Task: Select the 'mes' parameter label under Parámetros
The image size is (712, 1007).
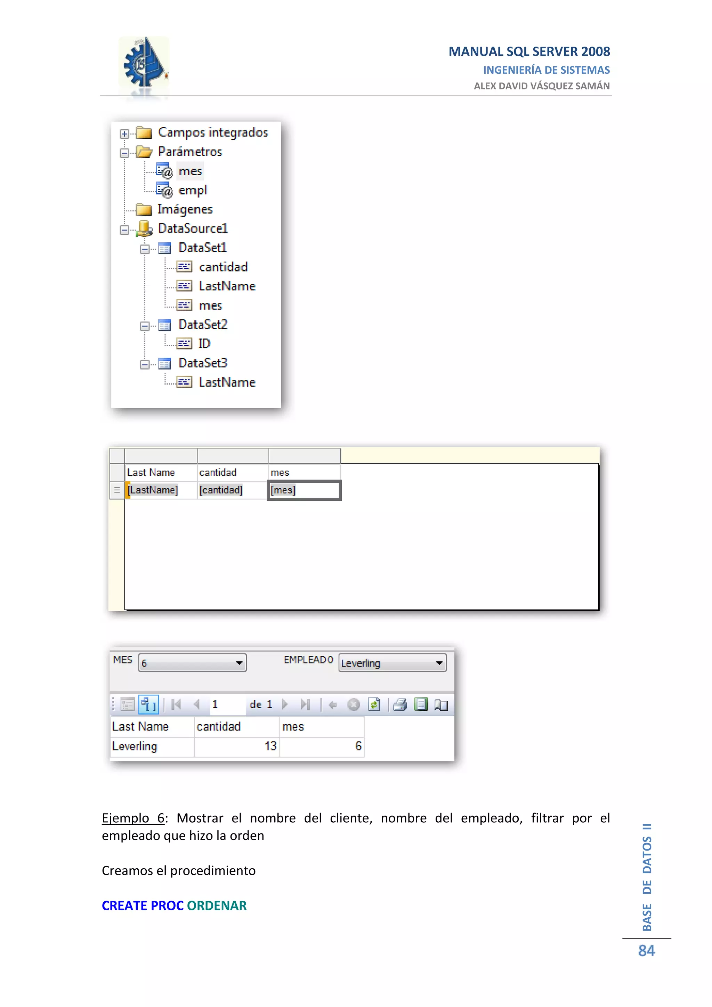Action: [x=190, y=171]
